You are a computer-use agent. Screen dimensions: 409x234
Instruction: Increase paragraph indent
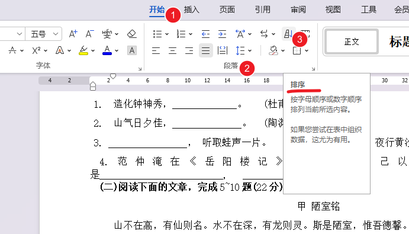(x=222, y=34)
